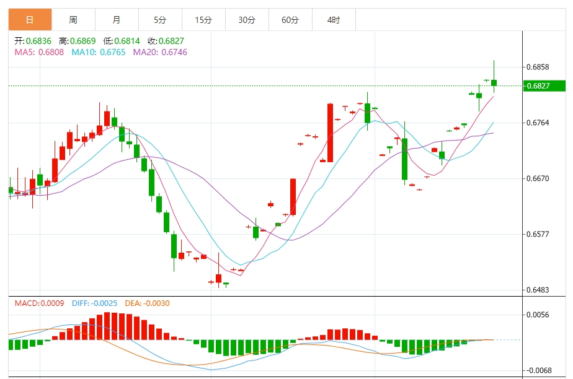Screen dimensions: 573x379
Task: Click the MACD:0.0009 indicator label
Action: click(x=39, y=303)
